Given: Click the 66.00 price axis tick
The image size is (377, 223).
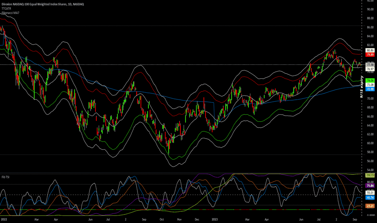Looking at the screenshot, I should pos(370,116).
